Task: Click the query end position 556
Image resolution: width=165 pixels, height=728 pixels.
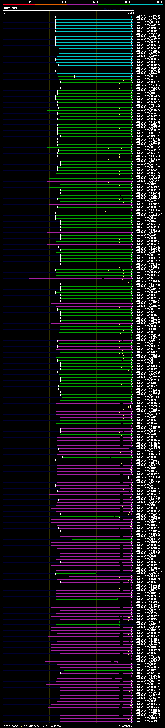Action: [x=130, y=13]
